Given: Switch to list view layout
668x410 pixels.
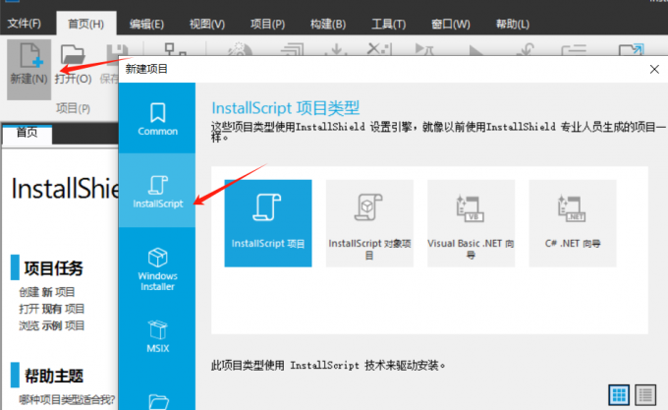Looking at the screenshot, I should (x=645, y=394).
